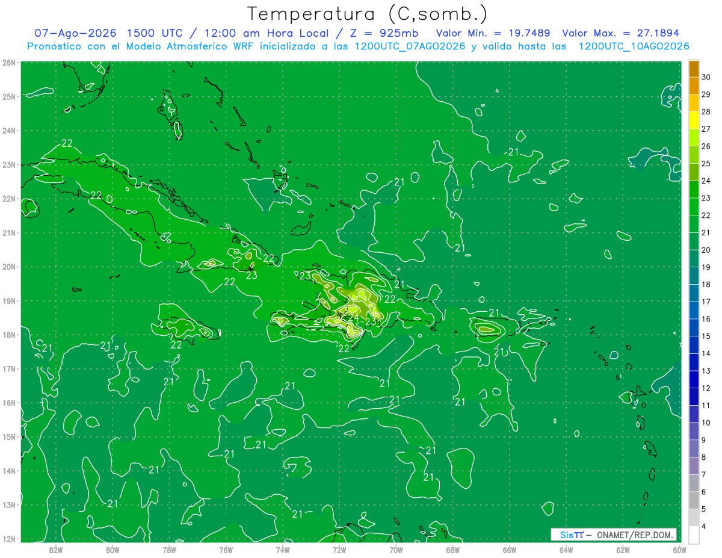Click the purple swatch between 7 and 8
This screenshot has height=558, width=722.
[694, 466]
